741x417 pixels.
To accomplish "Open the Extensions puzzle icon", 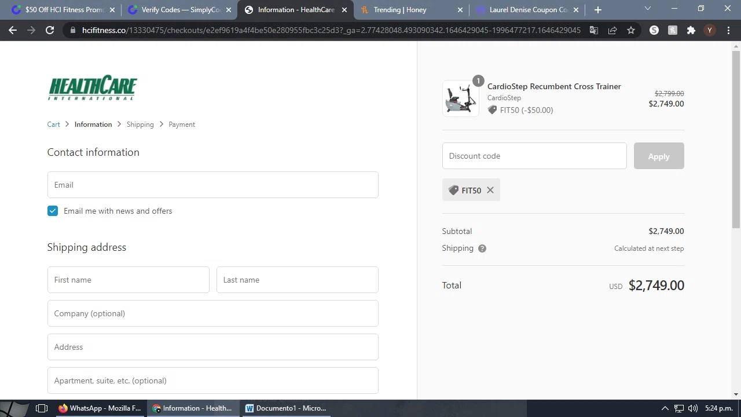I will click(691, 30).
